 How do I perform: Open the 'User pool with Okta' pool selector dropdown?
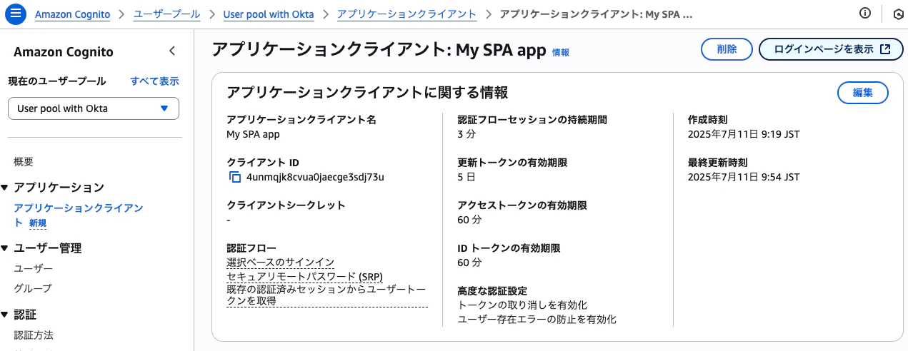(94, 108)
